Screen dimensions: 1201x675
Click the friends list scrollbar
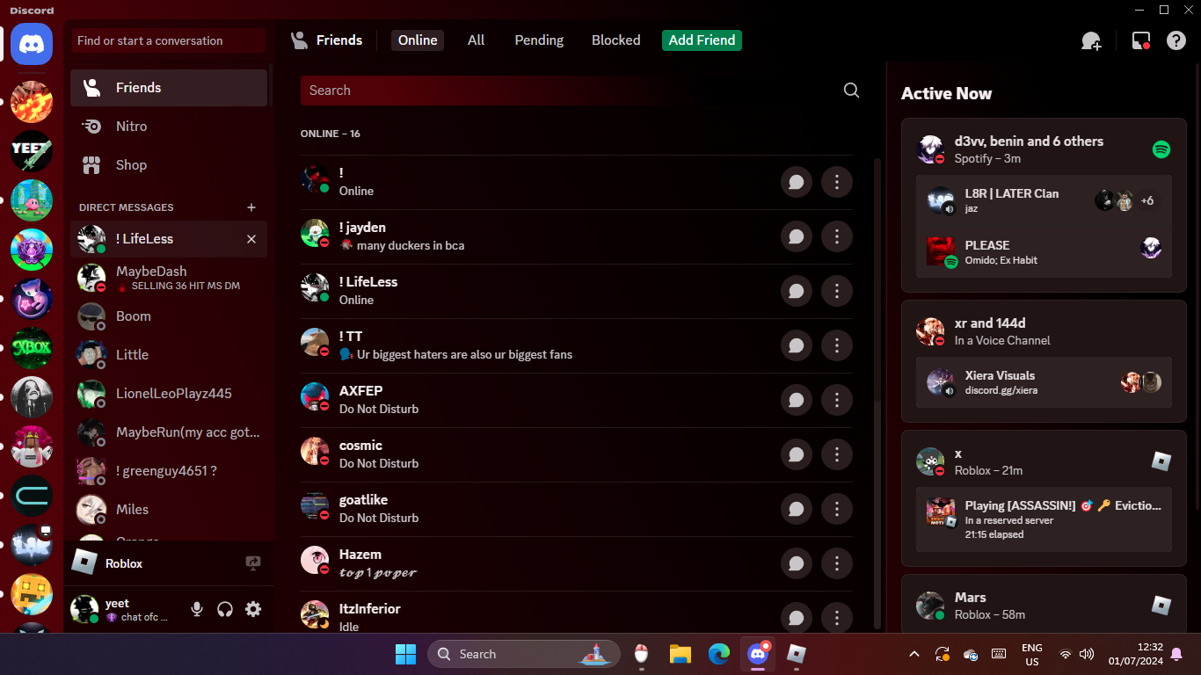[877, 281]
